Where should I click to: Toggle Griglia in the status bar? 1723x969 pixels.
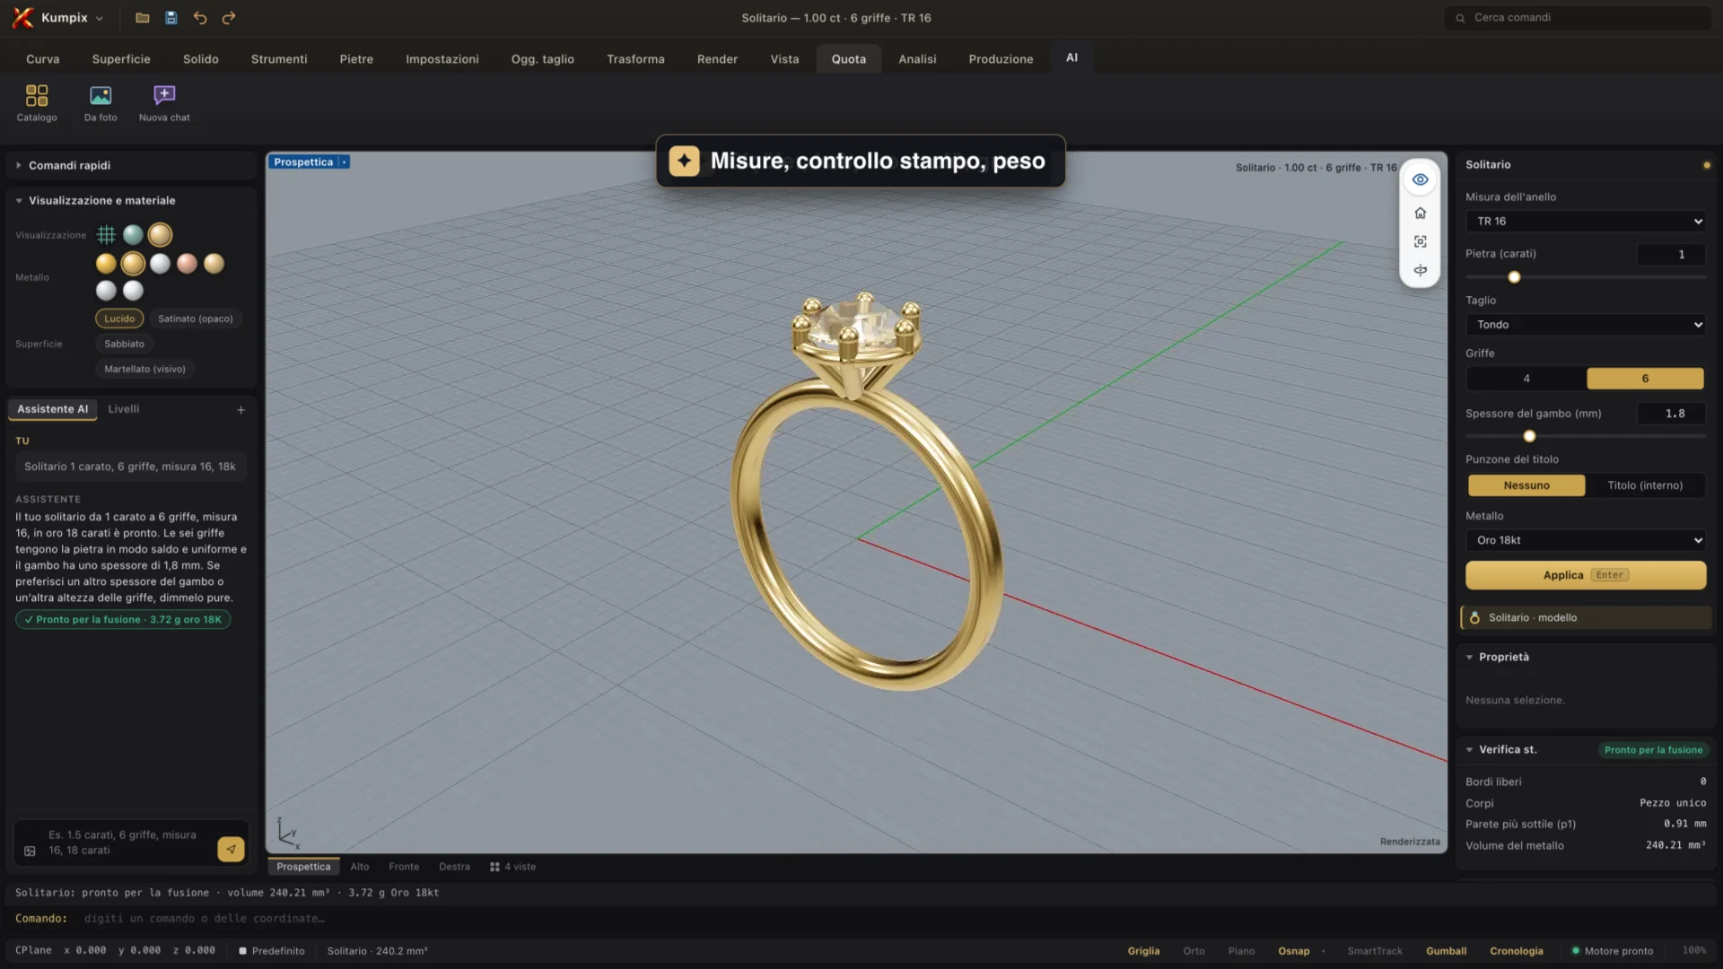(1143, 951)
